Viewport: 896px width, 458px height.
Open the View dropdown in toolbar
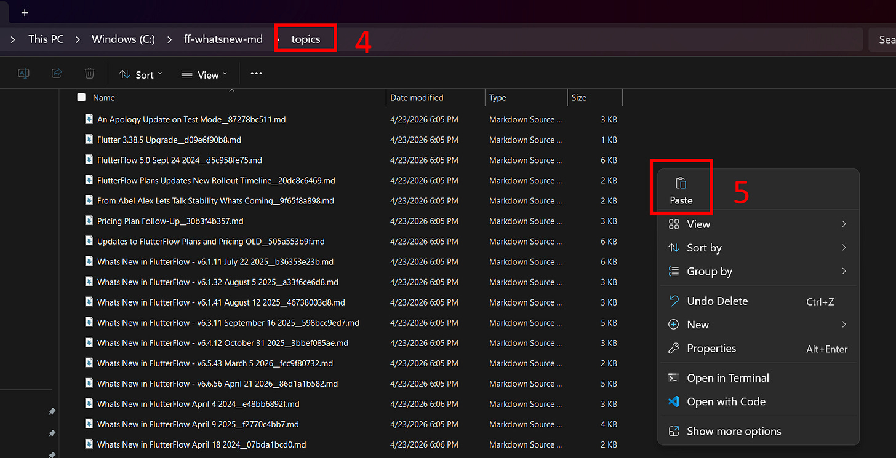tap(204, 74)
